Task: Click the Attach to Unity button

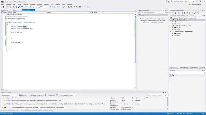Action: (56, 7)
